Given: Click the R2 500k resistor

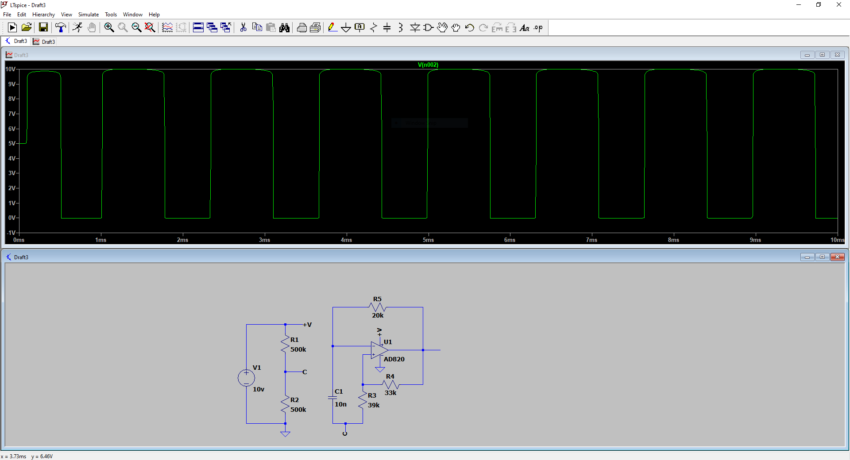Looking at the screenshot, I should click(286, 404).
